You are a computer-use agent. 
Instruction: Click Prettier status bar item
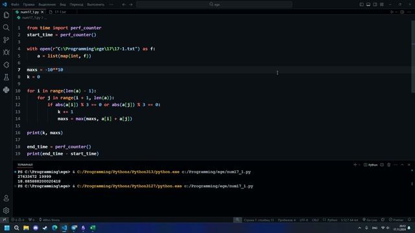(x=396, y=220)
